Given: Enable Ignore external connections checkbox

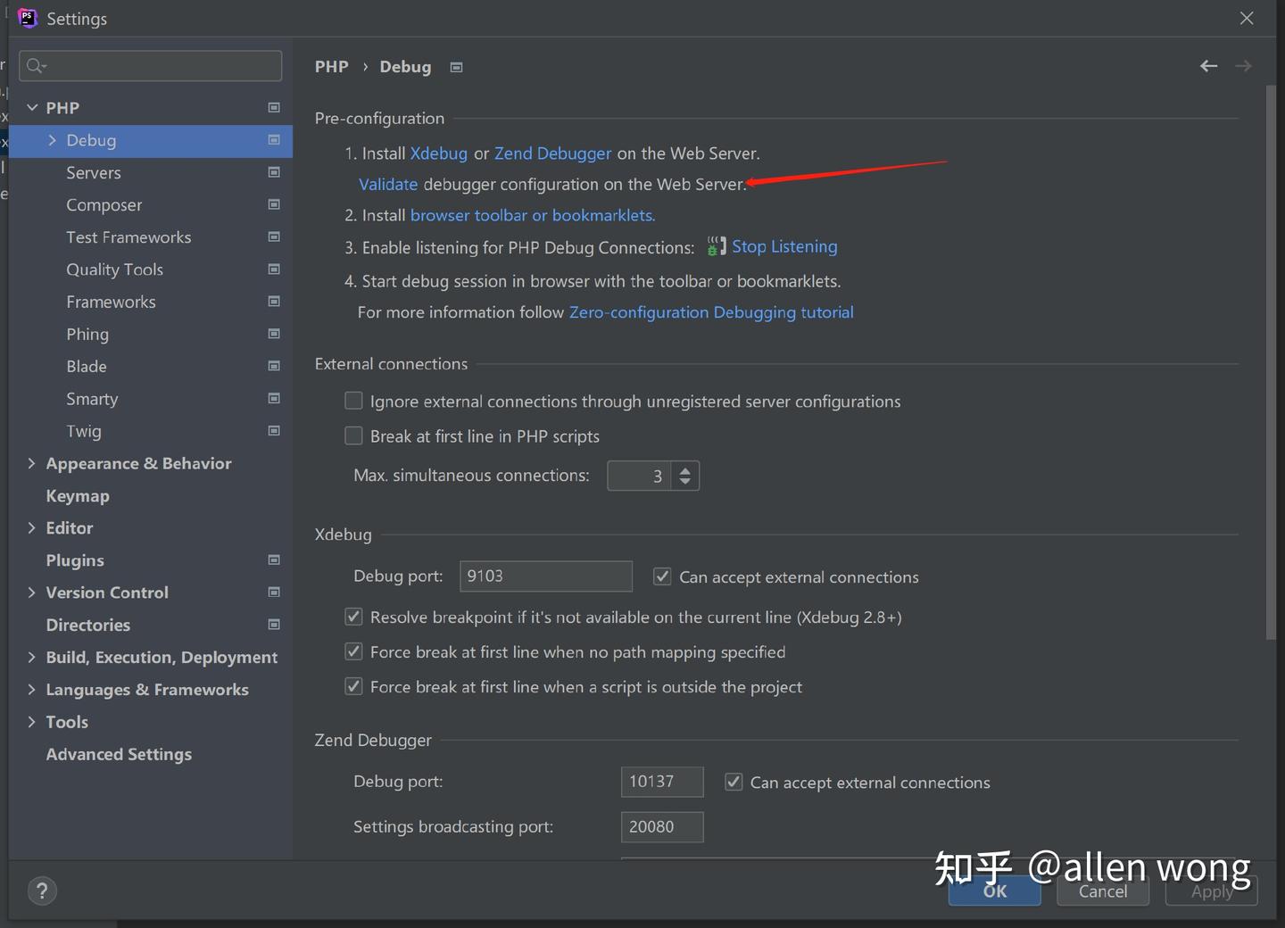Looking at the screenshot, I should pos(353,401).
